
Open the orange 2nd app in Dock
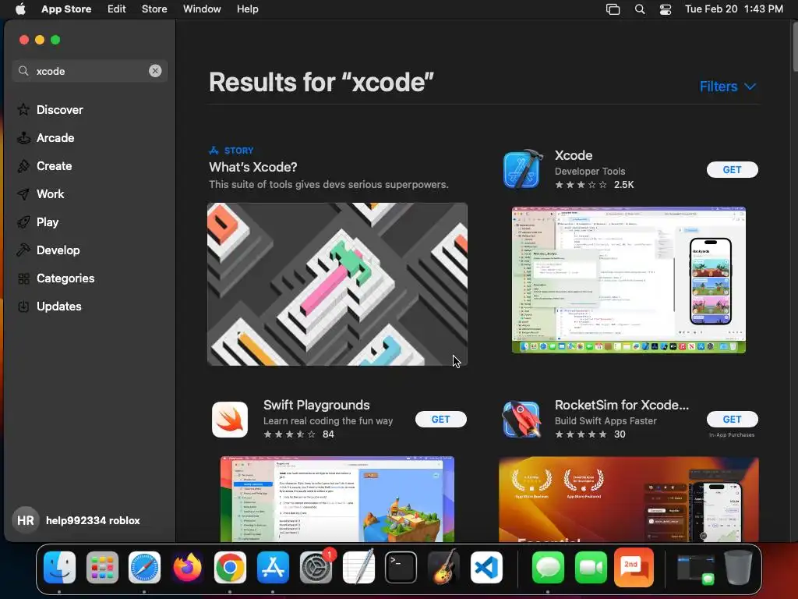tap(634, 567)
